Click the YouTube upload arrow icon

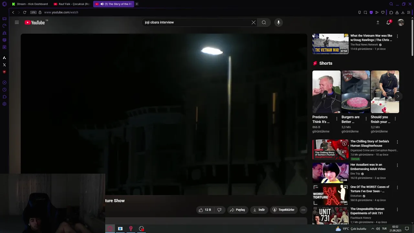click(x=378, y=22)
